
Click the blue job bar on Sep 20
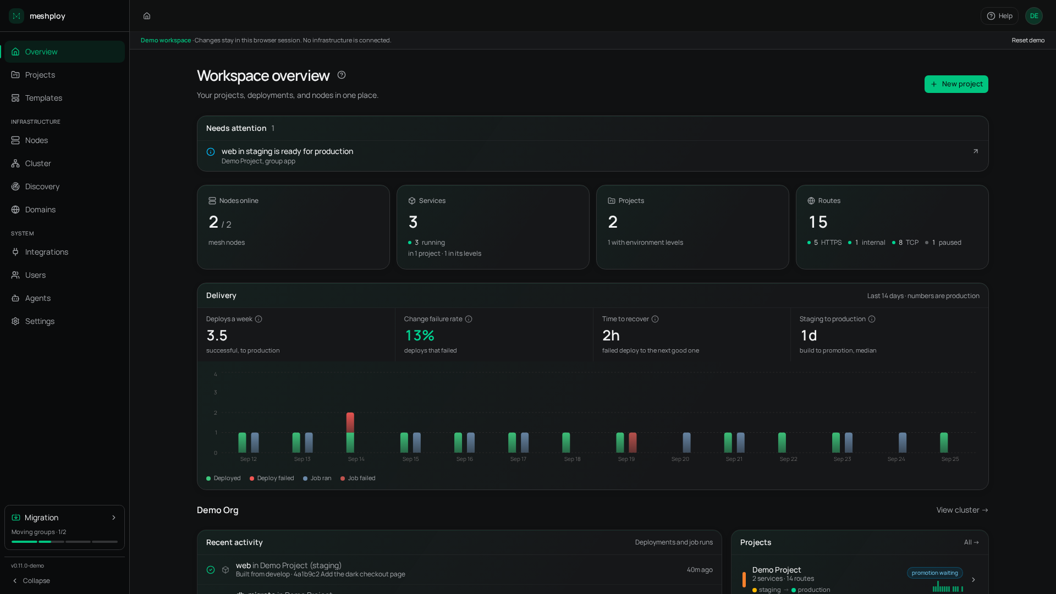[687, 443]
